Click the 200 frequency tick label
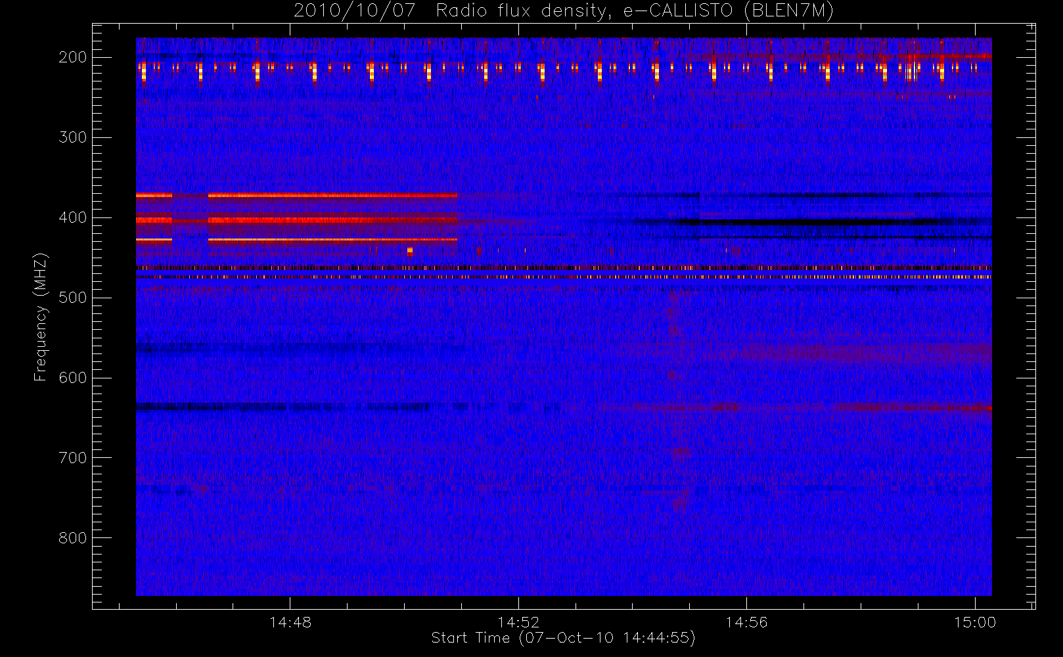This screenshot has height=657, width=1063. (x=73, y=57)
